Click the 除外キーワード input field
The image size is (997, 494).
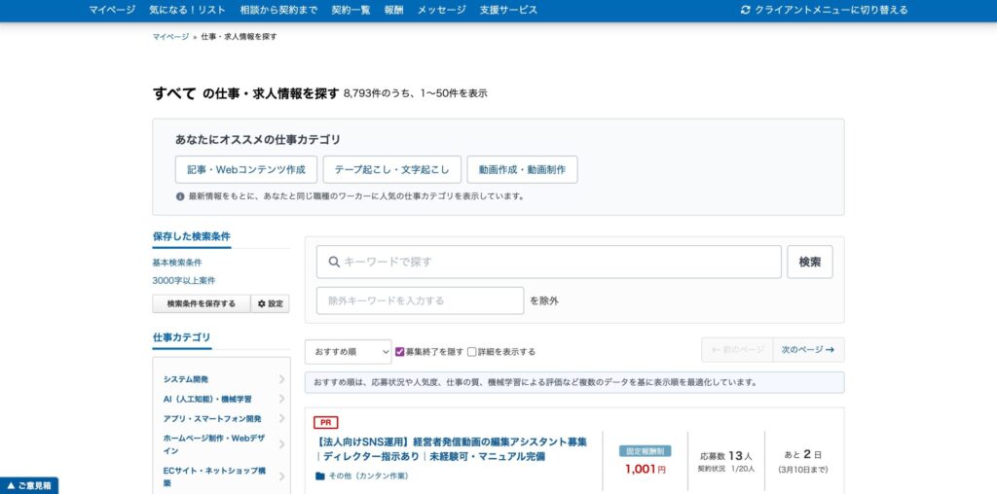pos(420,300)
